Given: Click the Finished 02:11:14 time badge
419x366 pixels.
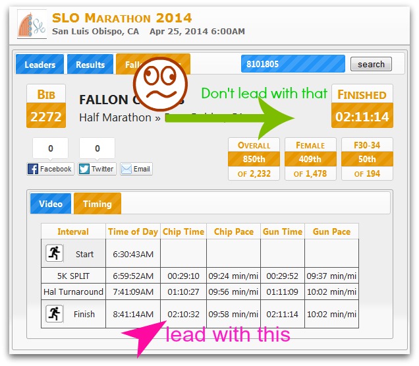Looking at the screenshot, I should [x=362, y=107].
